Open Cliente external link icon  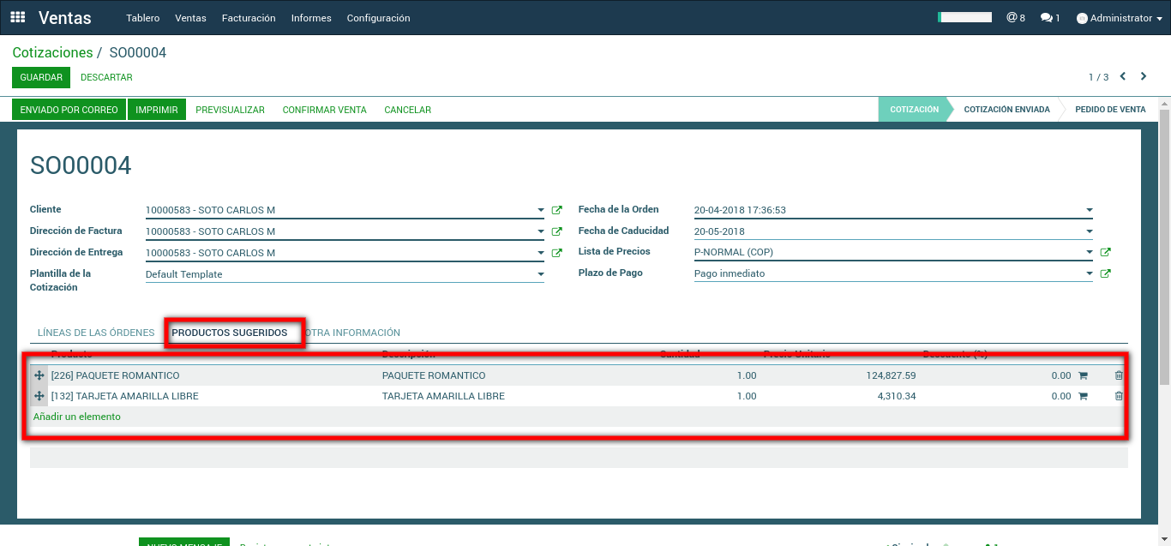(x=556, y=210)
